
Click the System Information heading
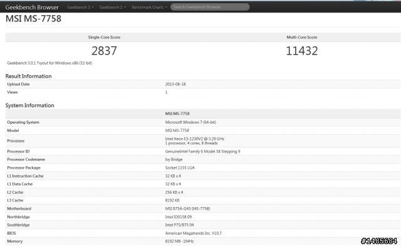coord(29,105)
